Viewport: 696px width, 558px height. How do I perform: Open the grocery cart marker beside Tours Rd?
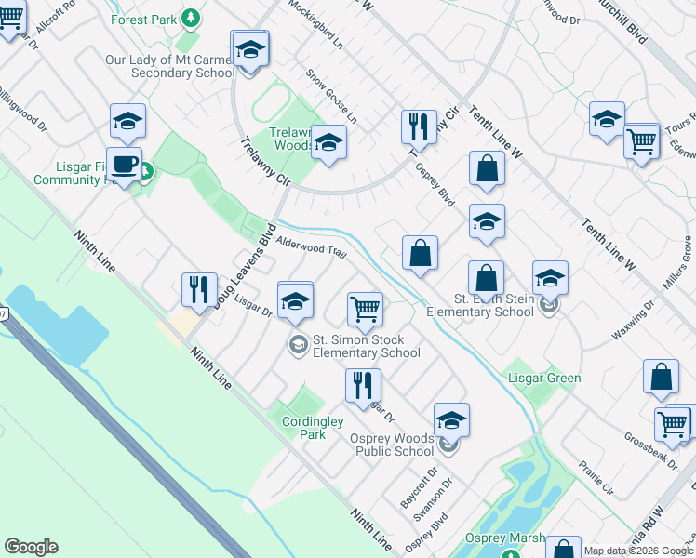[642, 144]
